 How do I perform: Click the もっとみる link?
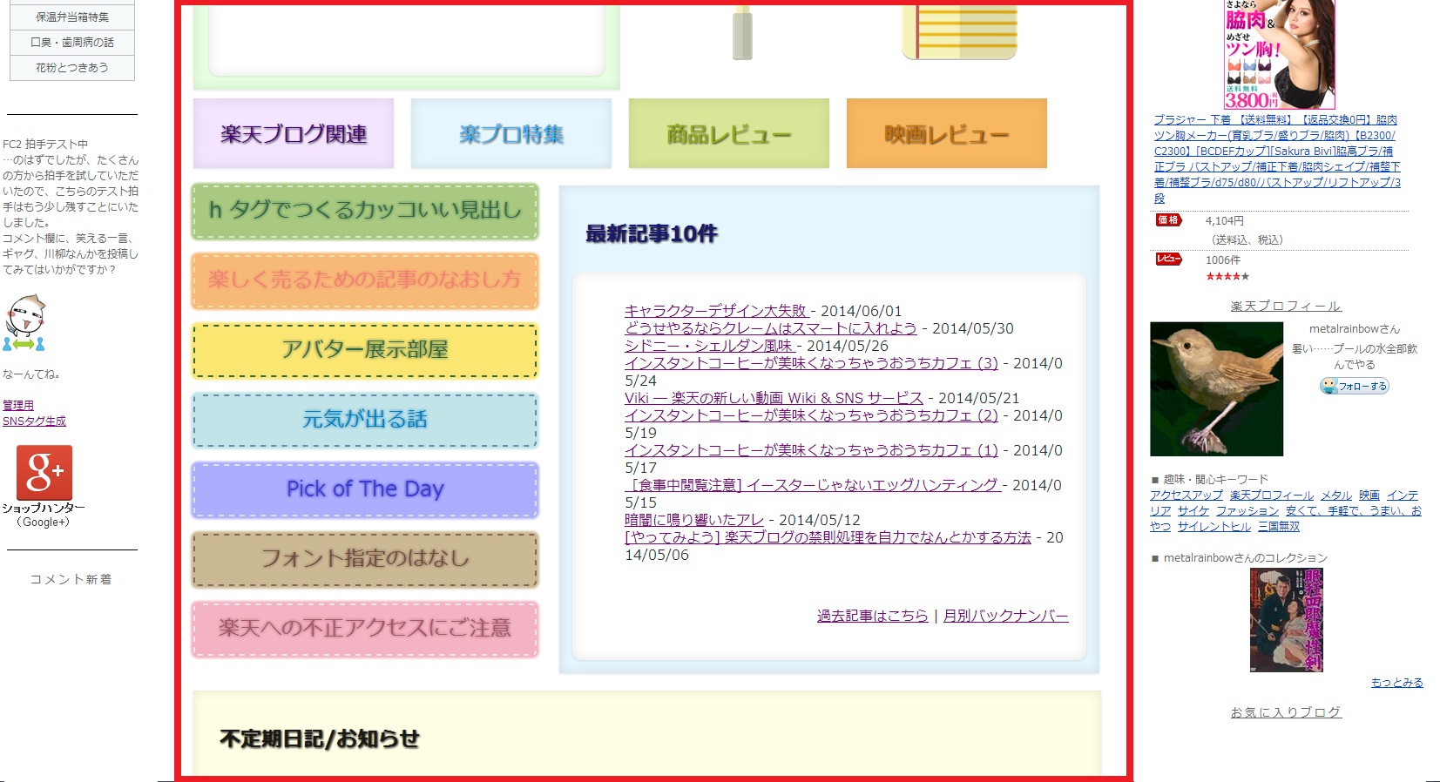(1397, 682)
